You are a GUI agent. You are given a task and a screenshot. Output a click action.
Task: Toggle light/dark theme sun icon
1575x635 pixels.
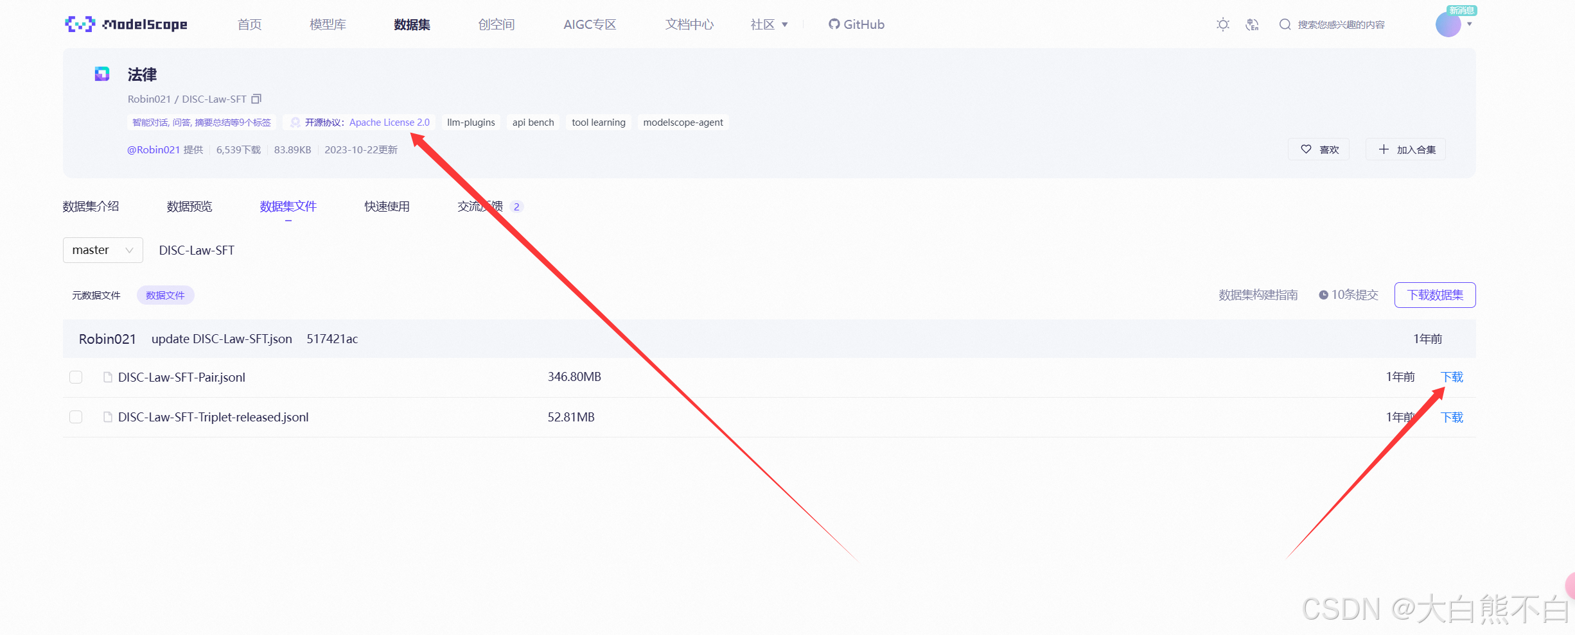coord(1223,24)
